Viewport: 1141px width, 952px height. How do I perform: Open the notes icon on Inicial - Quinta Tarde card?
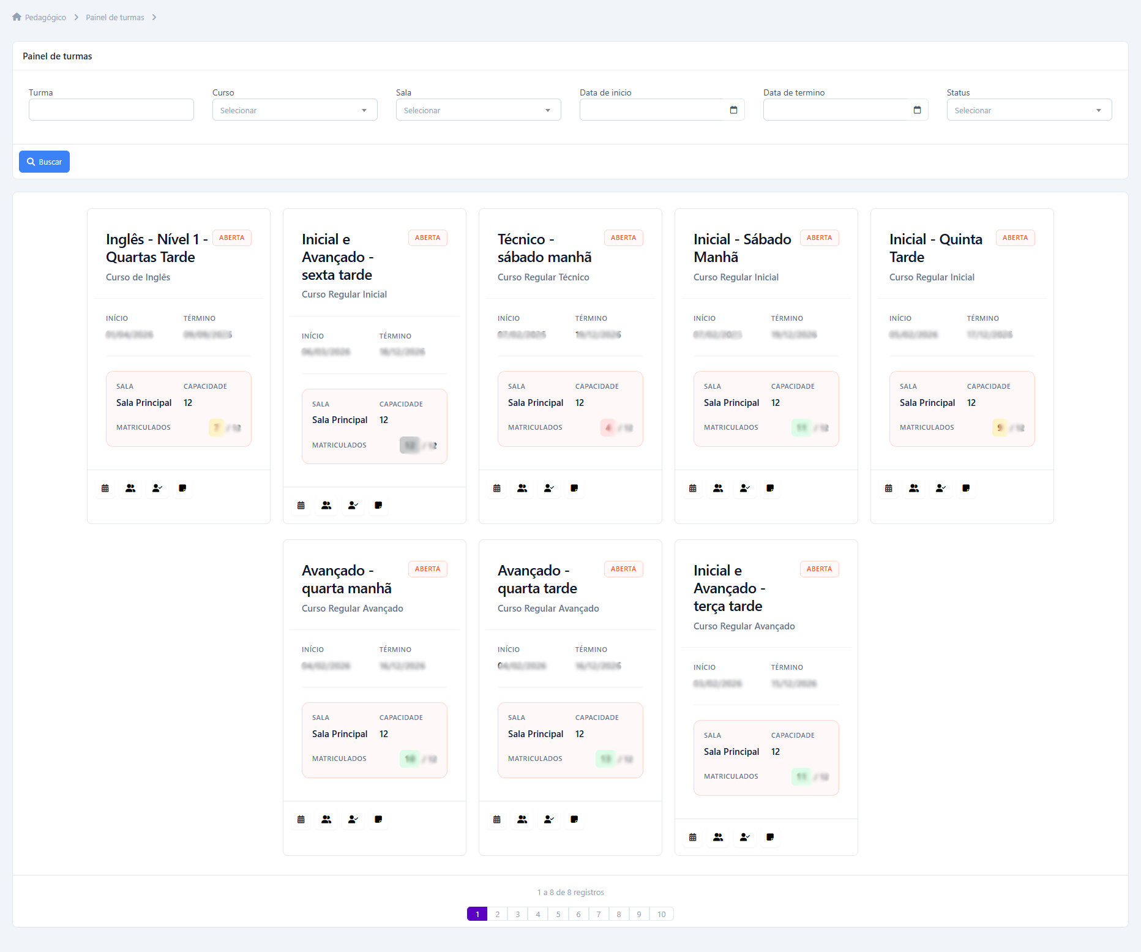[x=966, y=488]
